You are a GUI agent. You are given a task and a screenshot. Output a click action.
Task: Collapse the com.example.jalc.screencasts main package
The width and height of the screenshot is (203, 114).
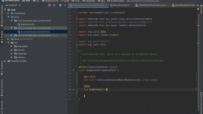[x=12, y=21]
